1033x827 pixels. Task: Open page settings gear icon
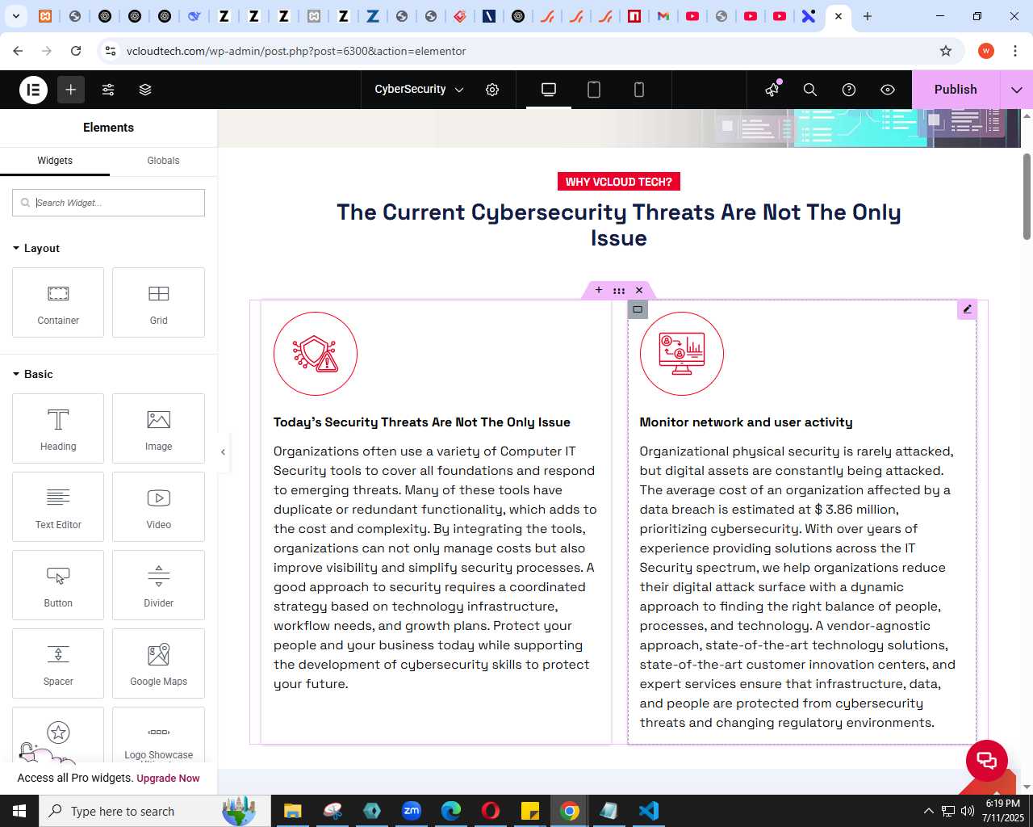[x=492, y=90]
